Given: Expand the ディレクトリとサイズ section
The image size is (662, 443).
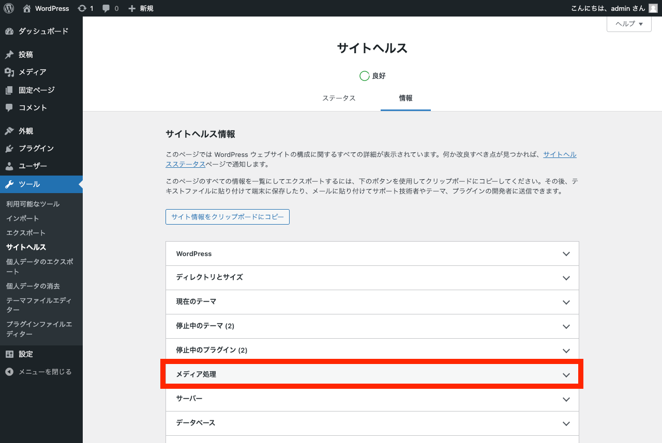Looking at the screenshot, I should point(372,278).
